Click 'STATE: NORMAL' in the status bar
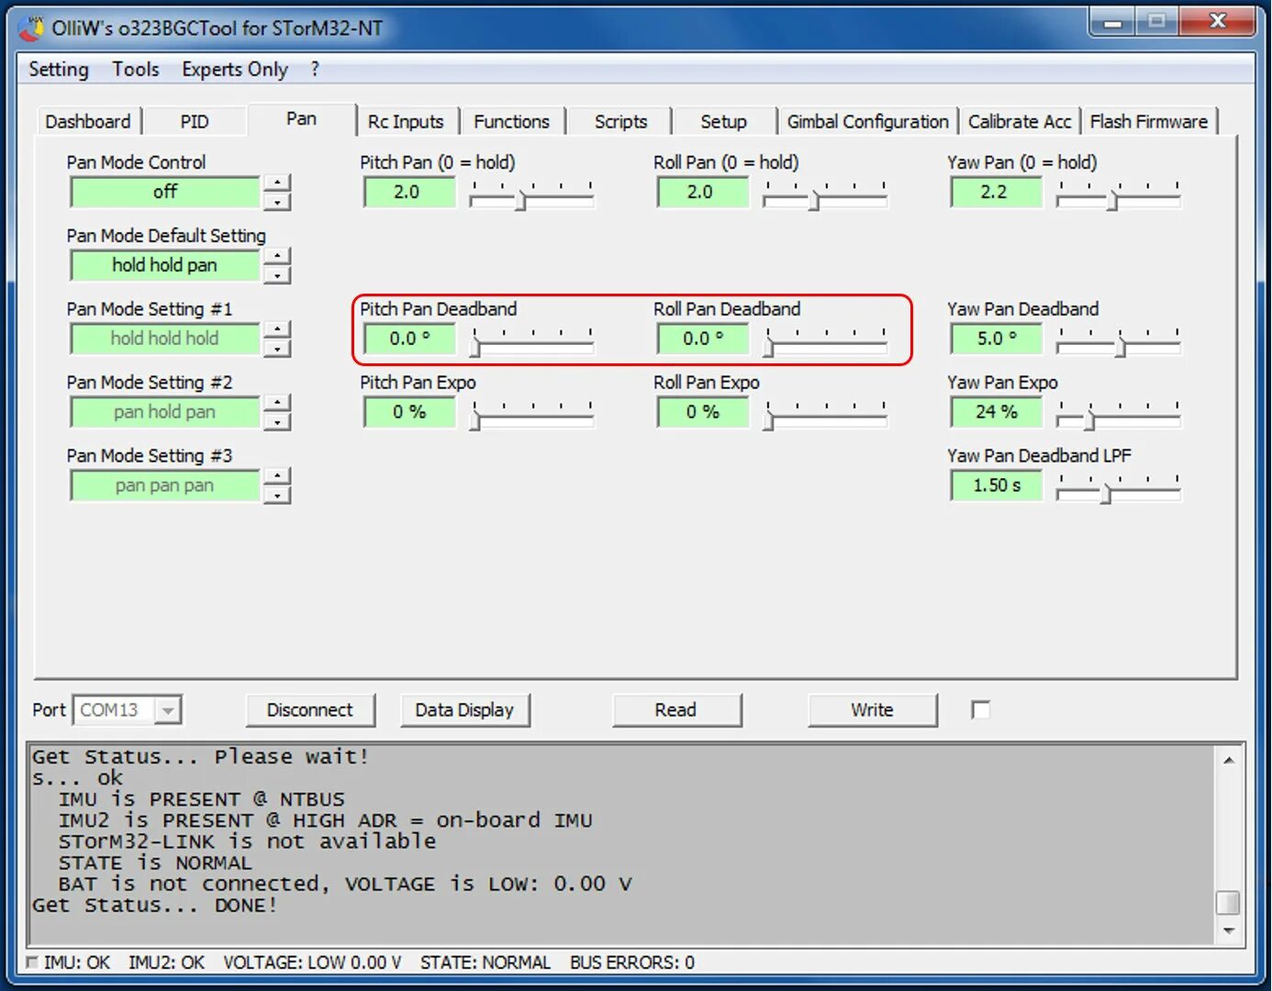The image size is (1272, 991). (485, 963)
